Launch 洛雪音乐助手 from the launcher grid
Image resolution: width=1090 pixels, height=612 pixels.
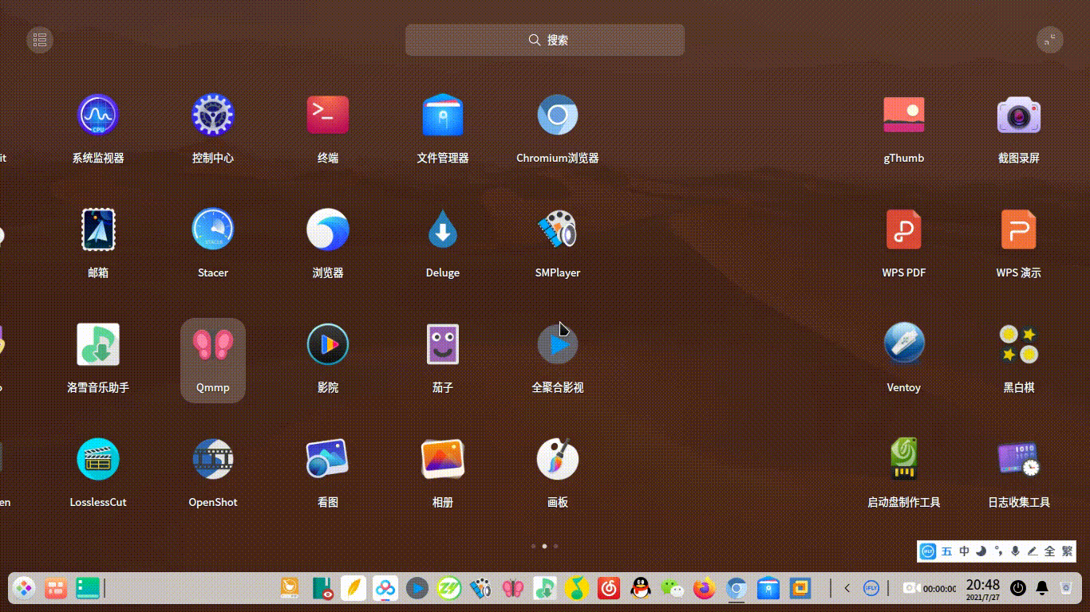(98, 344)
